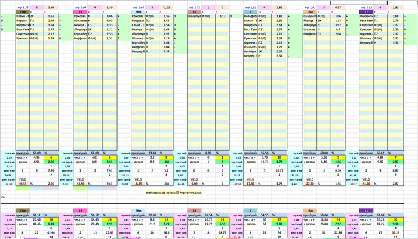Click the 55,56 прохідність percentage
The width and height of the screenshot is (418, 239).
click(265, 153)
